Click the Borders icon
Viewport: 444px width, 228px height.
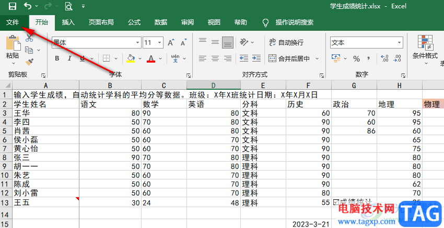coord(106,58)
